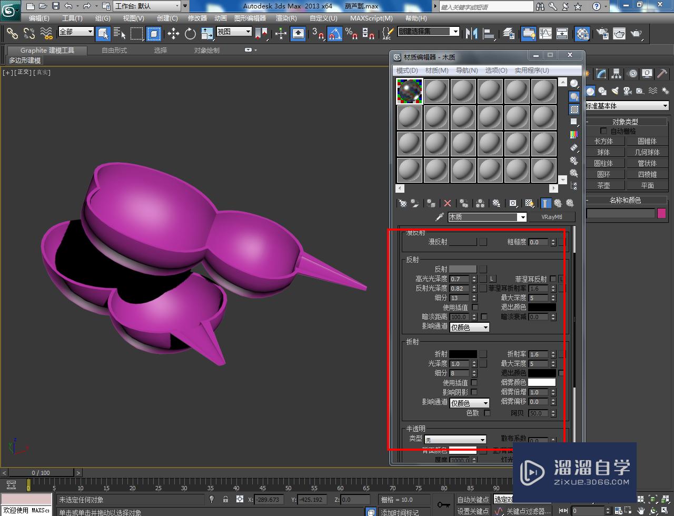Open Render Setup teapot icon
The width and height of the screenshot is (674, 516).
(602, 34)
